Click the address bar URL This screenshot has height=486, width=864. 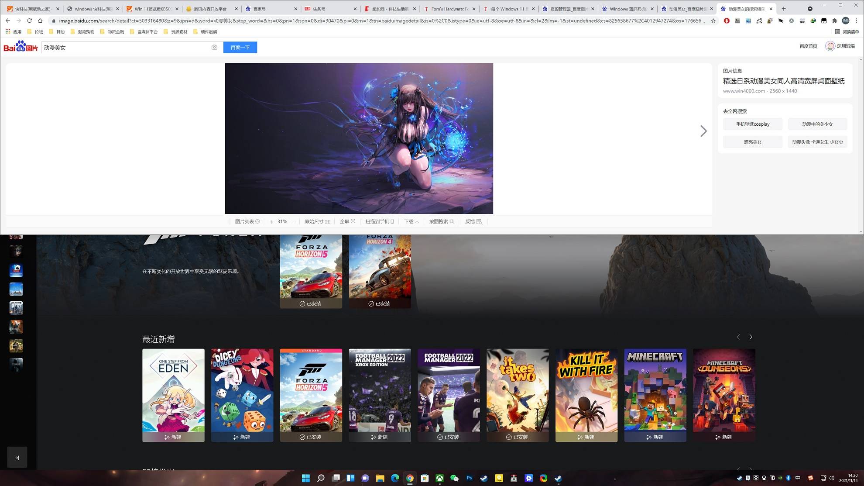point(382,21)
